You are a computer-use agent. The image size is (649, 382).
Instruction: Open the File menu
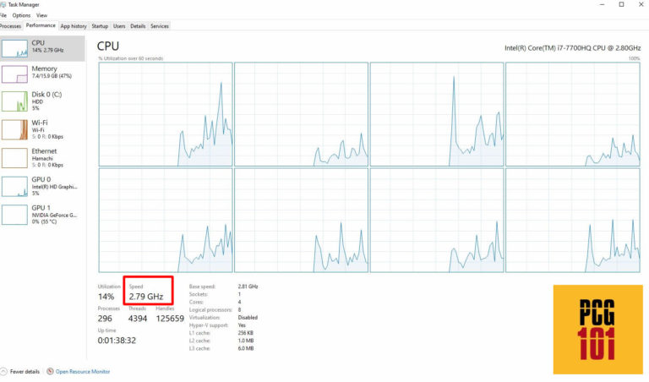pyautogui.click(x=3, y=15)
